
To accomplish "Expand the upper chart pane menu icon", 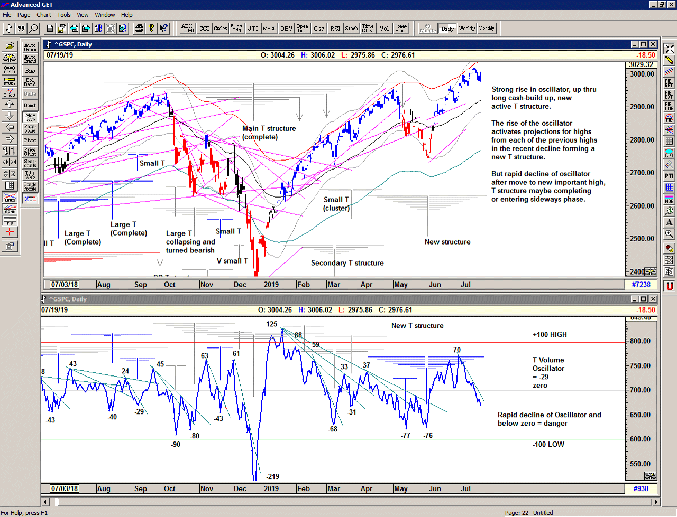I will 49,44.
